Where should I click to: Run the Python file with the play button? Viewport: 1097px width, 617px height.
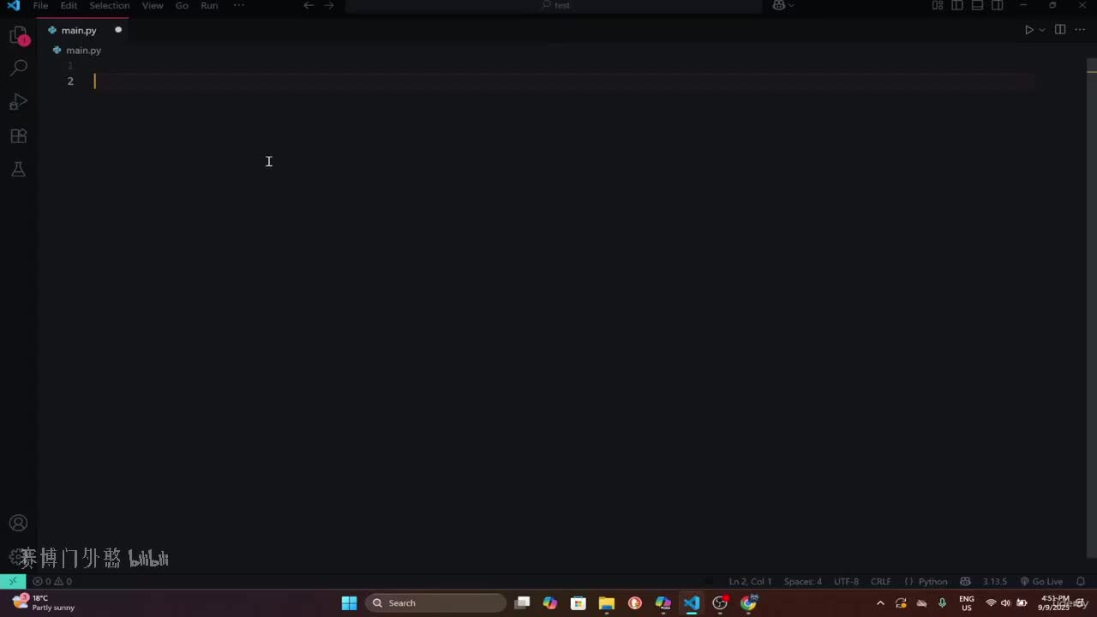(x=1029, y=30)
